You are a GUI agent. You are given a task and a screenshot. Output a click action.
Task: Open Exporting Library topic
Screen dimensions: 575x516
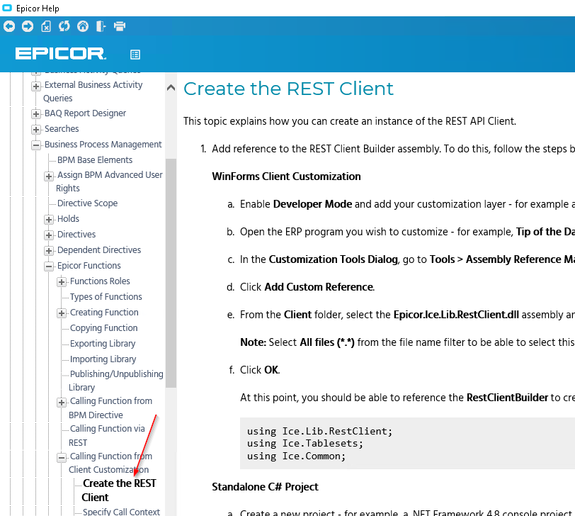(x=103, y=344)
